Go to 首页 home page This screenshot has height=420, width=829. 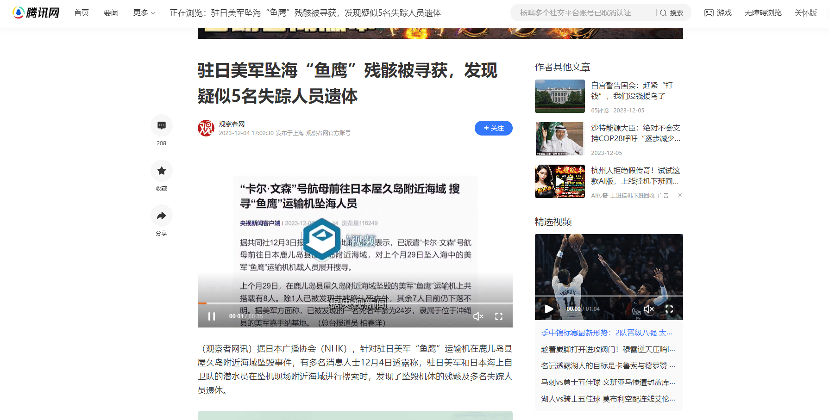(82, 13)
